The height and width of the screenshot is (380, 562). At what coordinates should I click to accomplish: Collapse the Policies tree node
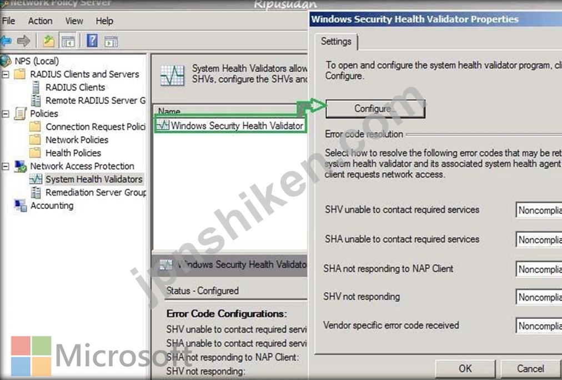[6, 114]
